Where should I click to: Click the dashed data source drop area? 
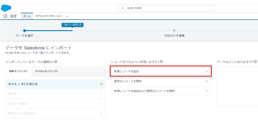237,86
